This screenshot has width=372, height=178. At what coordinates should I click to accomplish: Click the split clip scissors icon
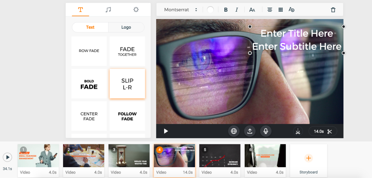298,131
